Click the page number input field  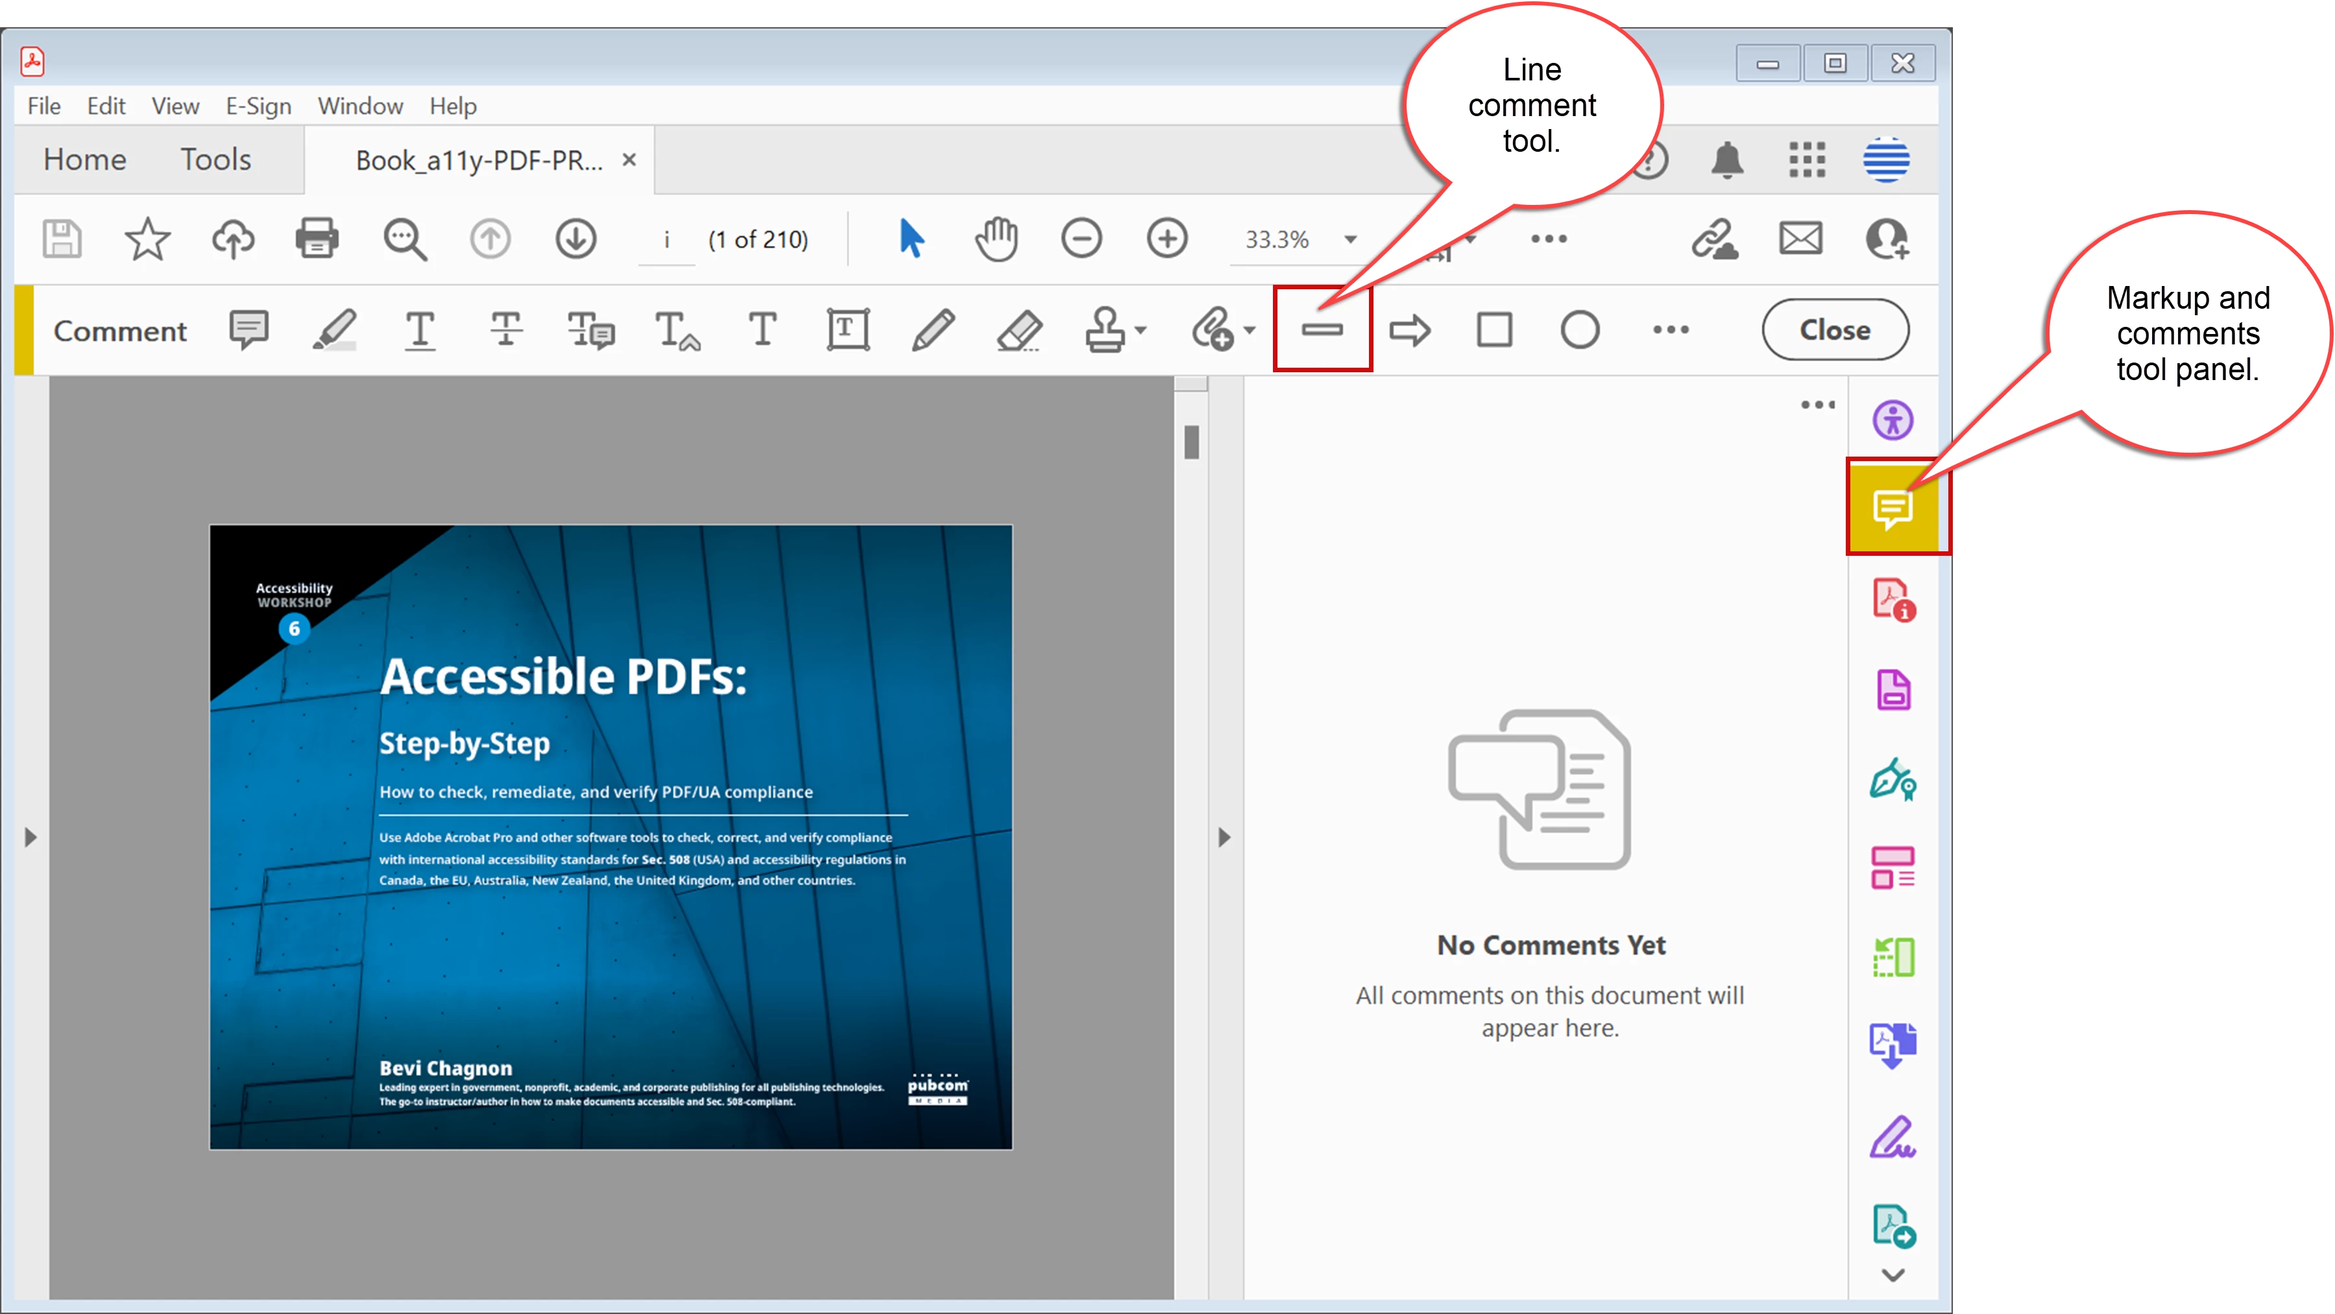tap(666, 239)
